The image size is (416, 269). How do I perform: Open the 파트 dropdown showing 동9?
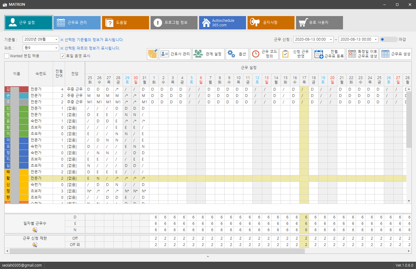coord(41,48)
